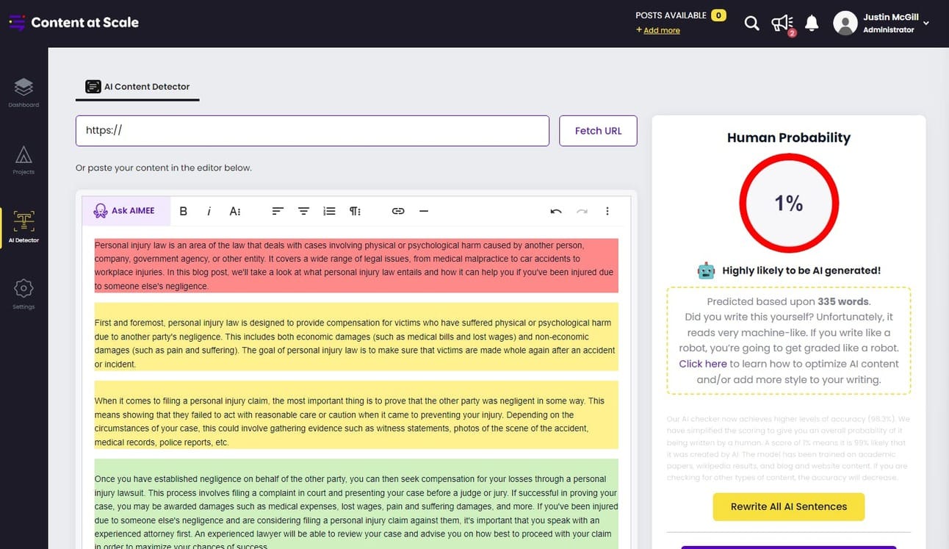Insert a horizontal line
Screen dimensions: 949x549
pyautogui.click(x=424, y=211)
